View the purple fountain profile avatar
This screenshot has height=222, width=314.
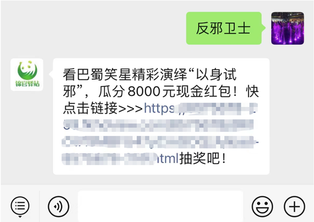(x=287, y=28)
